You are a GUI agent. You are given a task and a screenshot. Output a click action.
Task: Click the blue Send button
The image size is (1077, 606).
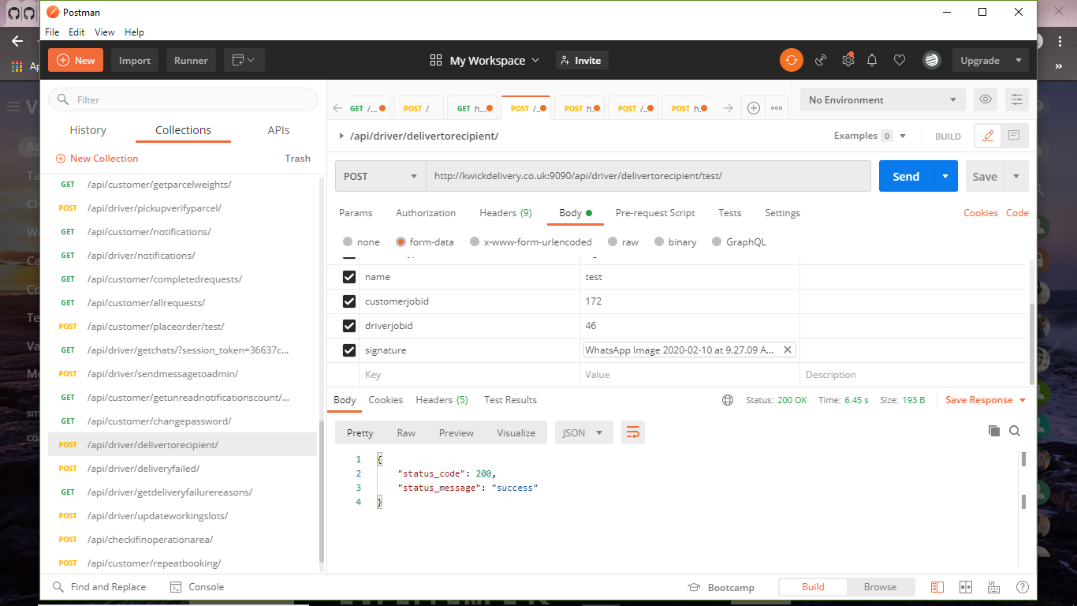click(x=905, y=176)
